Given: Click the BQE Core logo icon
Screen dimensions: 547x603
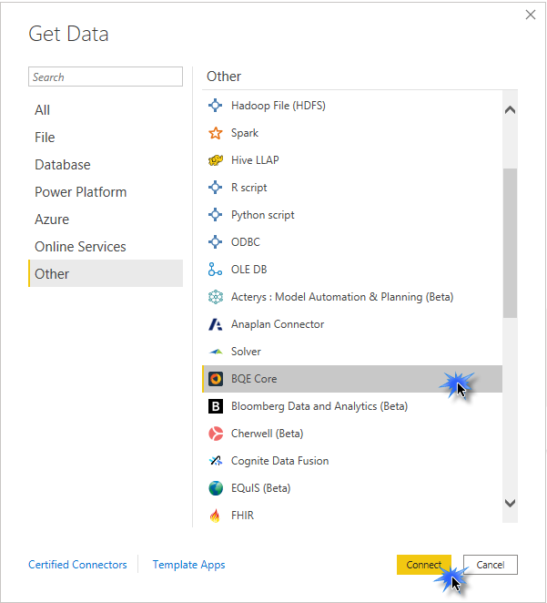Looking at the screenshot, I should tap(216, 379).
